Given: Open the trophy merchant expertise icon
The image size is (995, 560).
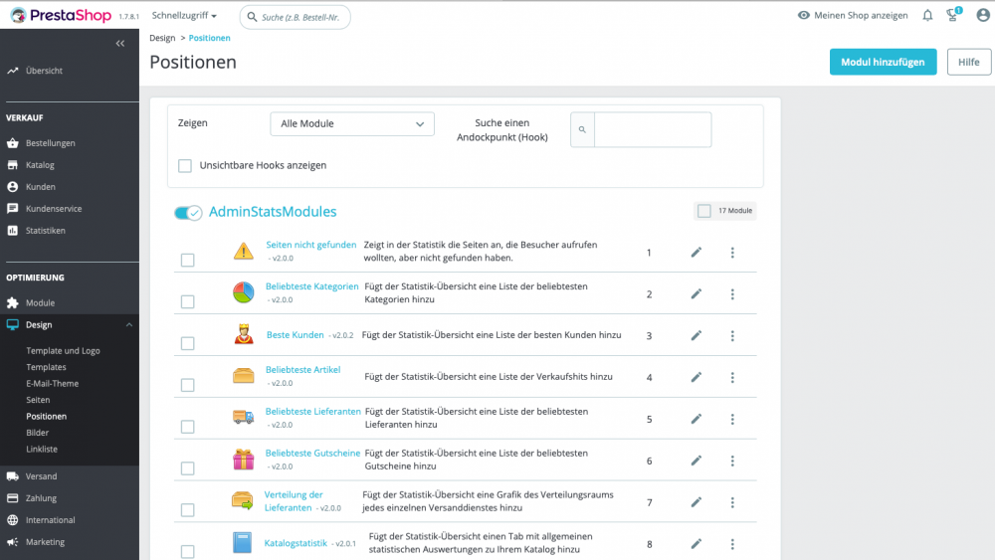Looking at the screenshot, I should [953, 15].
